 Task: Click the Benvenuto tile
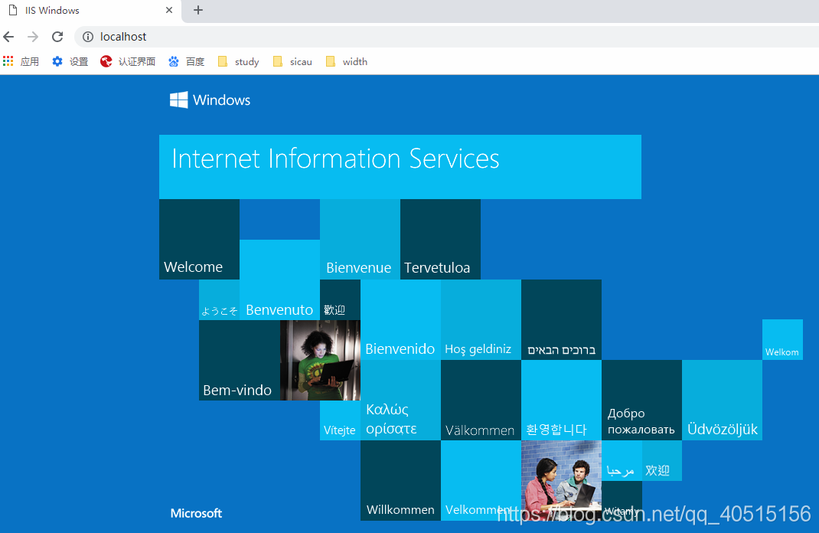(x=280, y=280)
